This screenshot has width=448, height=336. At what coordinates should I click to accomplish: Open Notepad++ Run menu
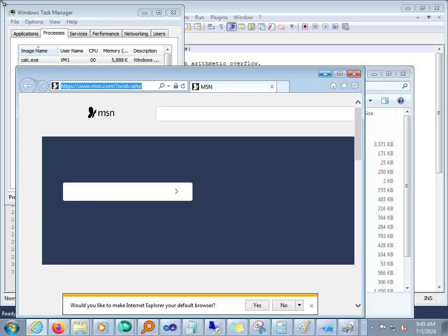coord(199,17)
